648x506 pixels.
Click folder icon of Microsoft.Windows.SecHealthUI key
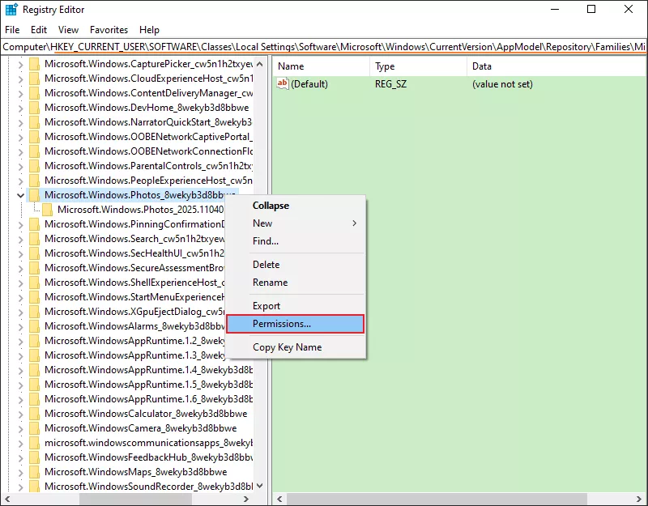pyautogui.click(x=35, y=253)
